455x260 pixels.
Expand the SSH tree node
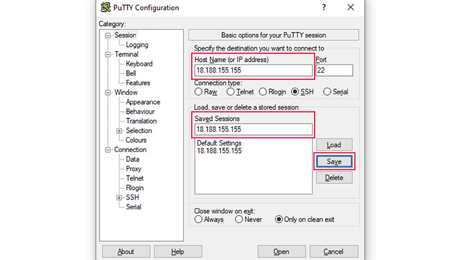tap(119, 198)
